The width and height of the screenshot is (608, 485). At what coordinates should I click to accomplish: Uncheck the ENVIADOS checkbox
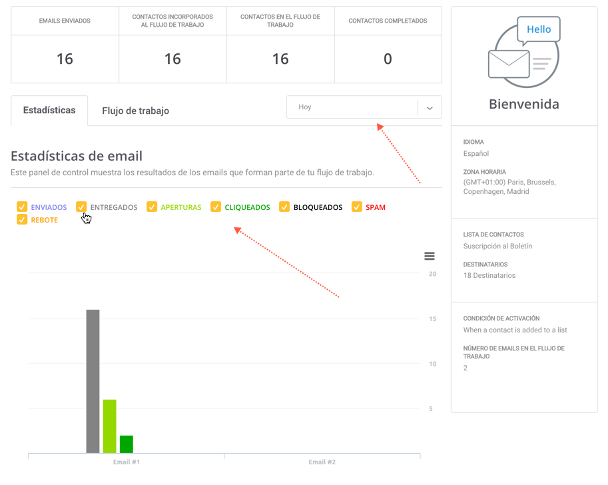[22, 207]
